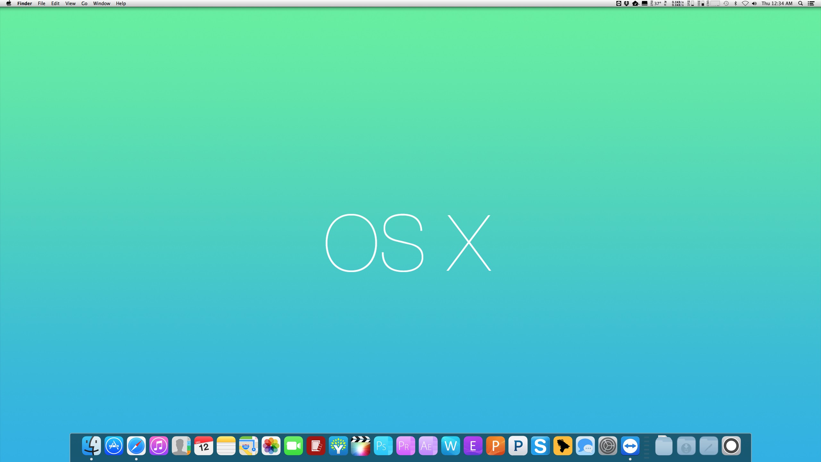821x462 pixels.
Task: Open FaceTime from the dock
Action: point(293,446)
